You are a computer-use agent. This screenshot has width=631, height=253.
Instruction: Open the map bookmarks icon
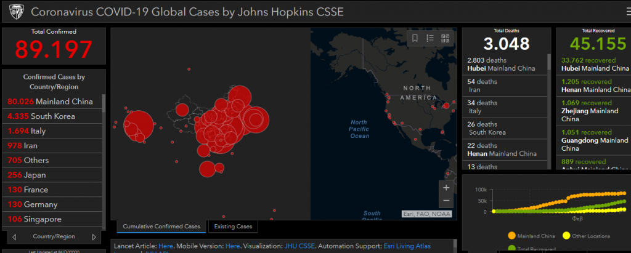(x=415, y=39)
